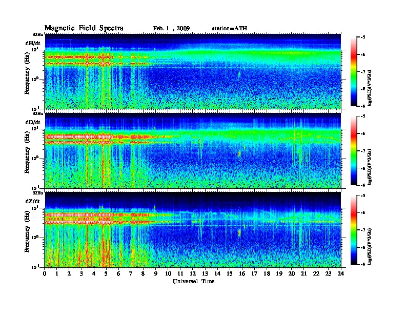Click the dD/dt spectrogram plot area
The height and width of the screenshot is (314, 406).
(193, 150)
